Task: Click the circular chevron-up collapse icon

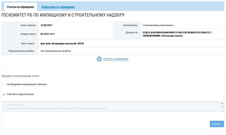Action: point(99,59)
